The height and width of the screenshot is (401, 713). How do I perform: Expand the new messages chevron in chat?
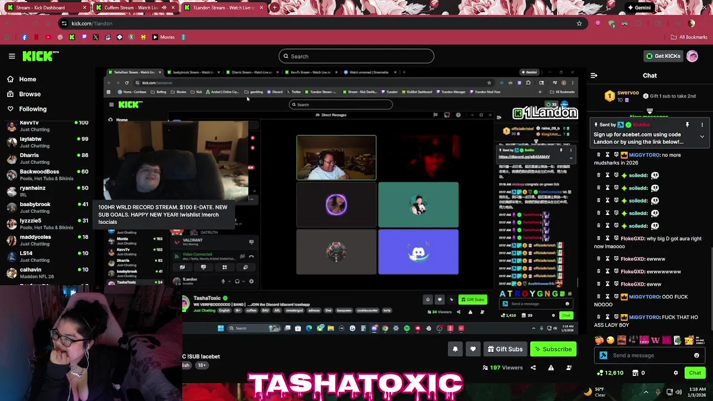click(x=649, y=111)
